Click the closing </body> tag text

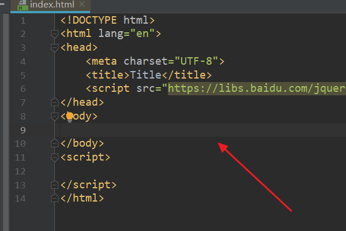coord(82,143)
